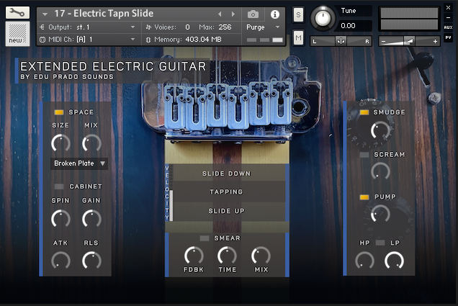Close the instrument with the X button

(447, 6)
